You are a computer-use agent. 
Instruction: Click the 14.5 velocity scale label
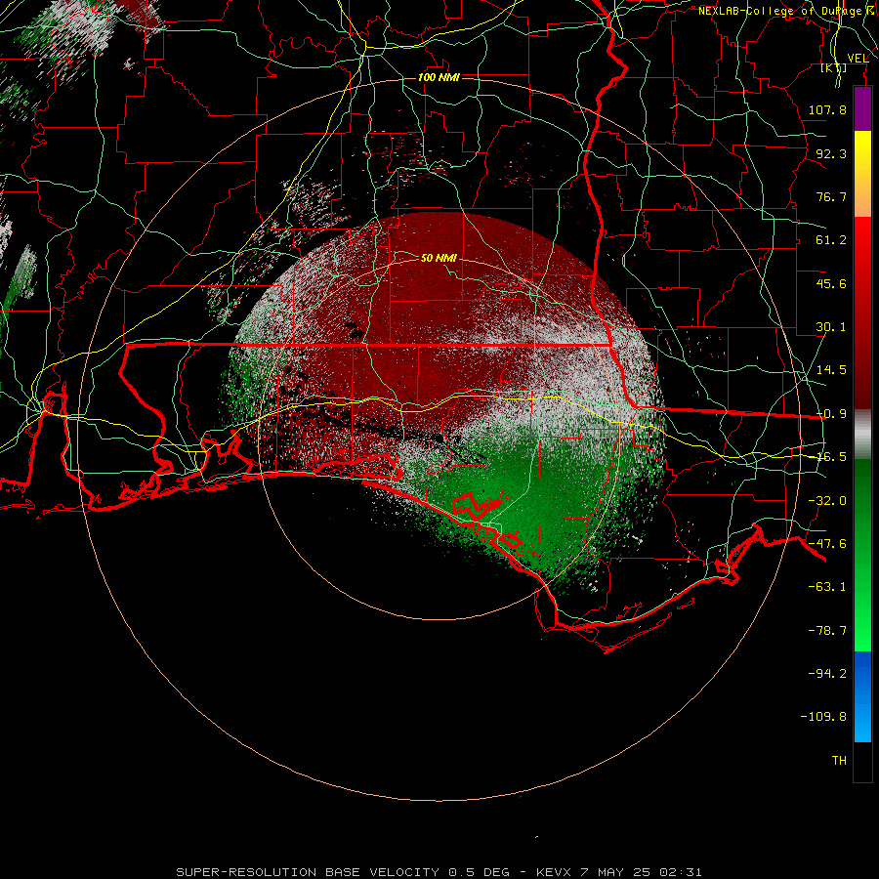coord(831,370)
